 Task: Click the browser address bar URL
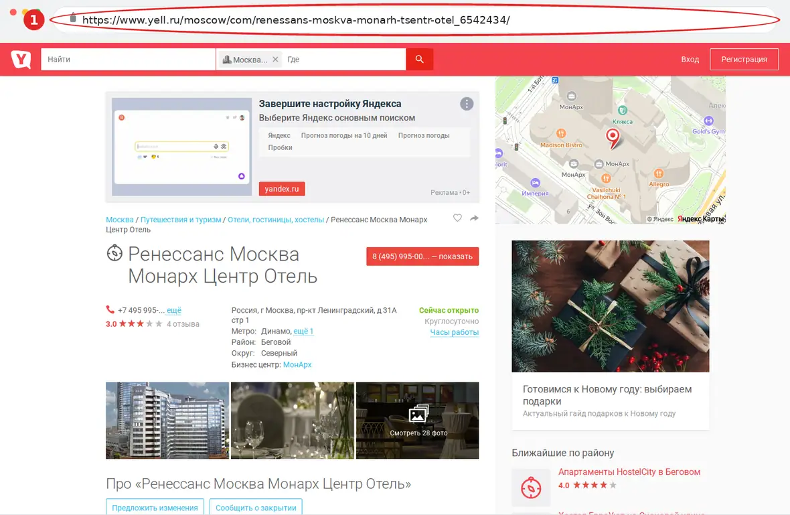[296, 19]
